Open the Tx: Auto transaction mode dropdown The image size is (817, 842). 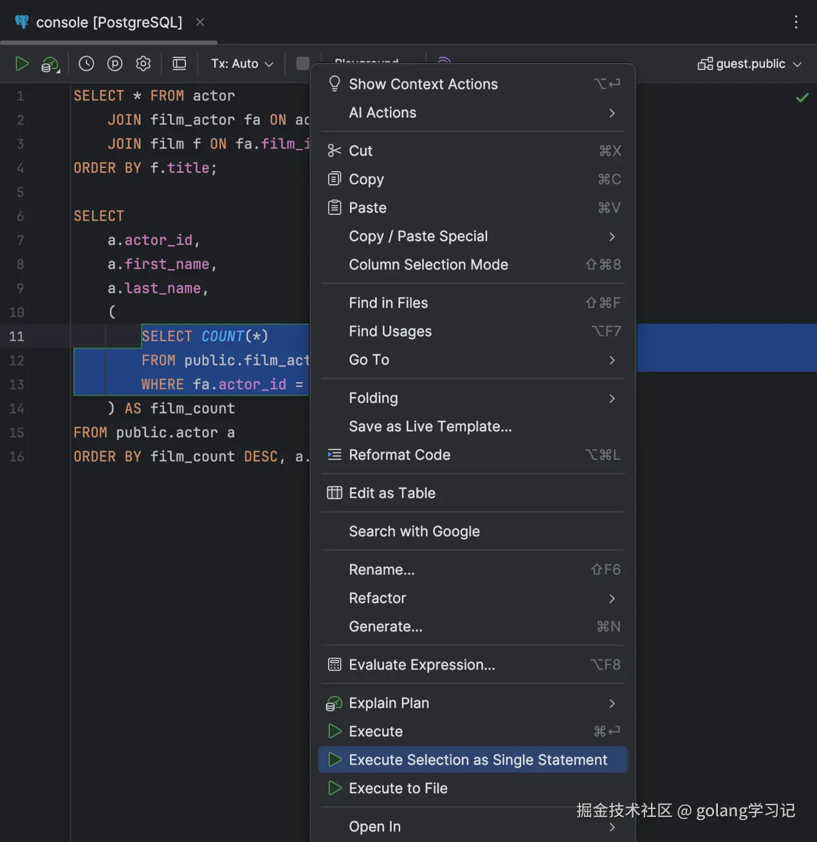tap(243, 64)
